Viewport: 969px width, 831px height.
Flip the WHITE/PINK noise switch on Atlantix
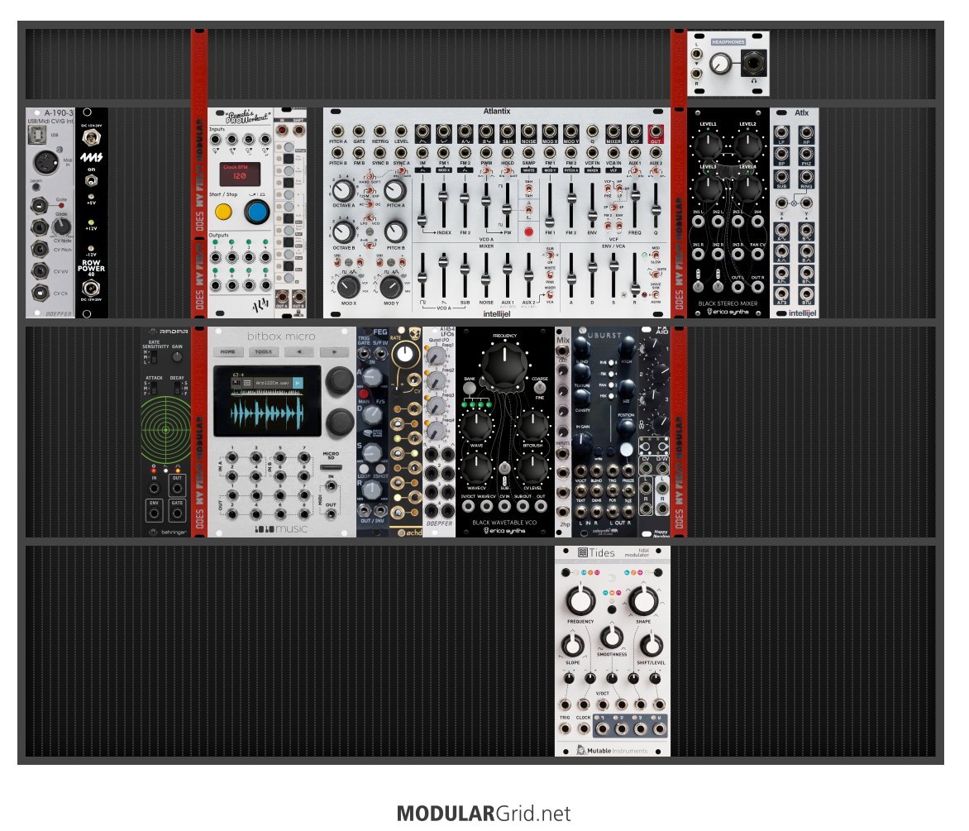pyautogui.click(x=550, y=275)
